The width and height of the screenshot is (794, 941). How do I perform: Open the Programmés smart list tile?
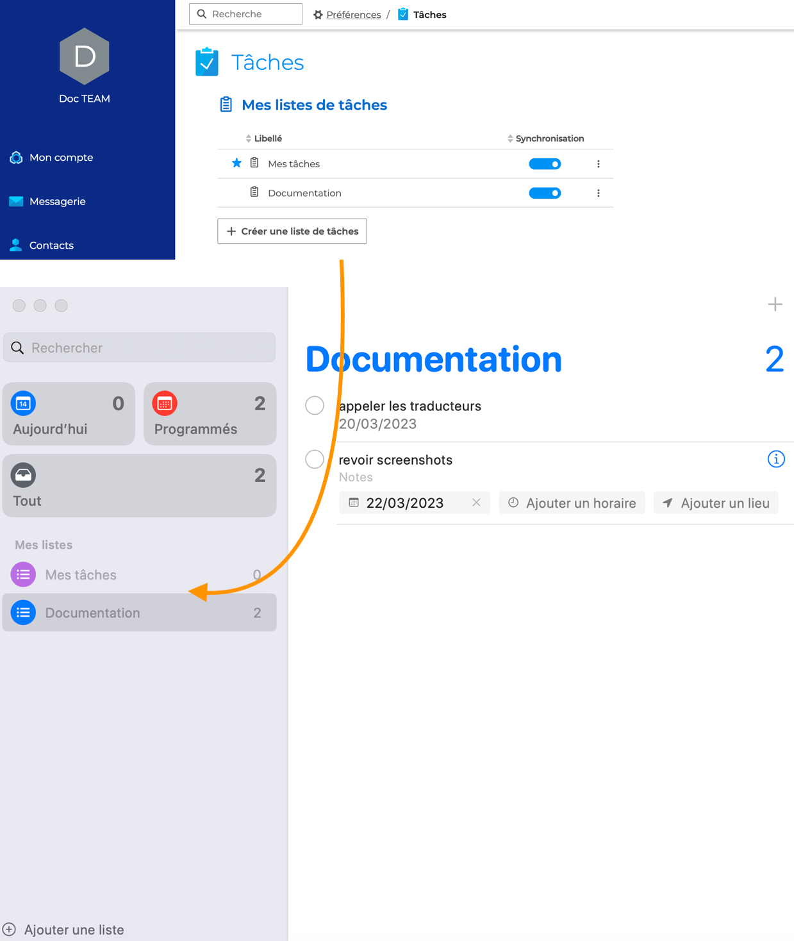tap(210, 414)
